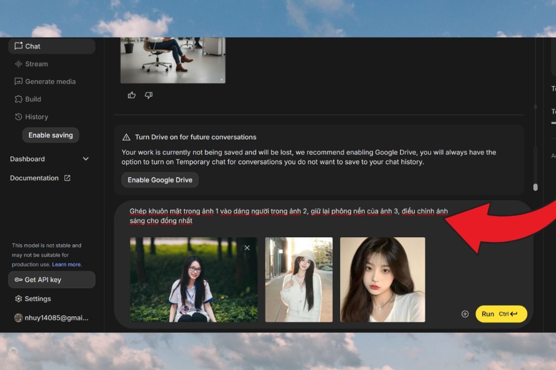Screen dimensions: 556x370
Task: Click the yellow Run button
Action: pos(501,314)
